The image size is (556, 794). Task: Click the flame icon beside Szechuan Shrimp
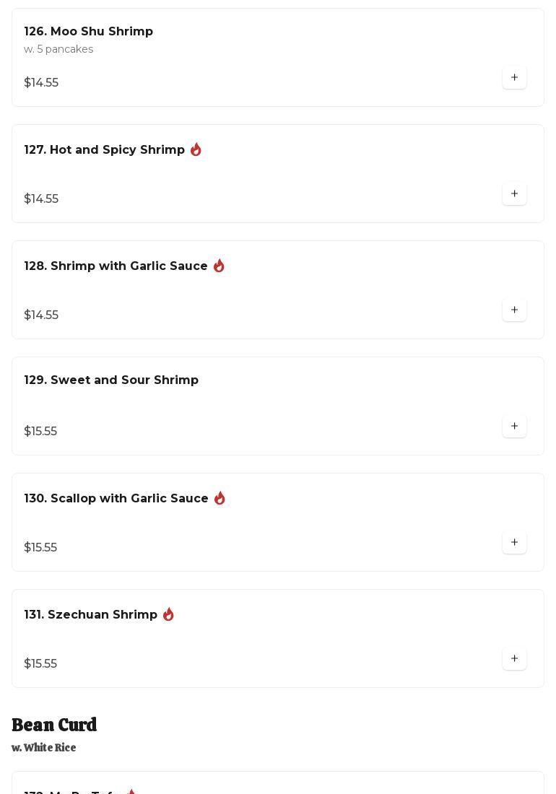tap(168, 614)
